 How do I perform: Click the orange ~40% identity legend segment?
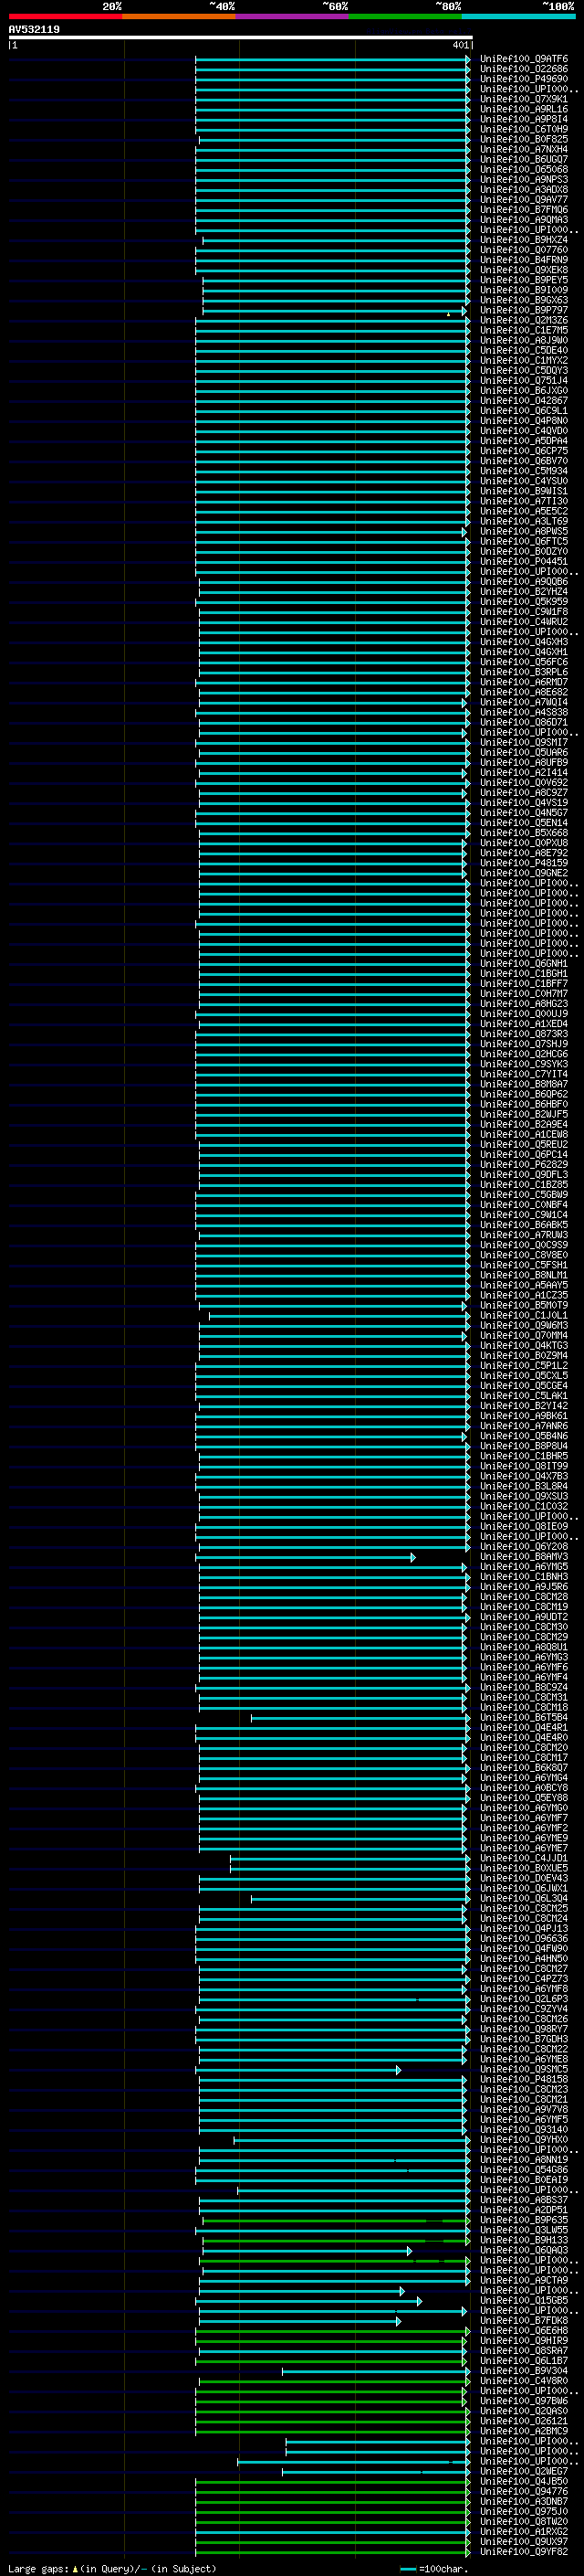pyautogui.click(x=179, y=17)
